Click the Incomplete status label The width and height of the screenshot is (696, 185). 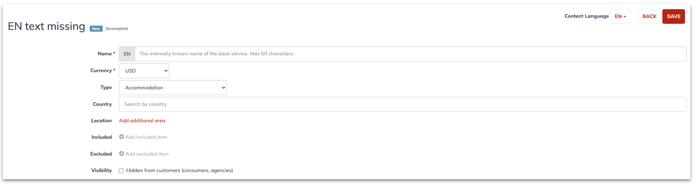coord(117,29)
